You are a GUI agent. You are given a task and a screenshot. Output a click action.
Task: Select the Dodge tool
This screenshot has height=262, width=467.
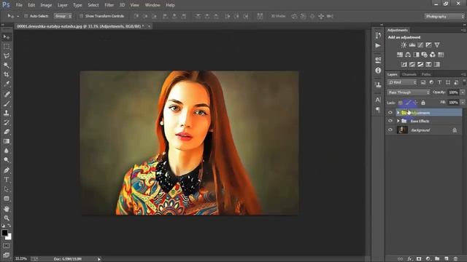pos(7,160)
